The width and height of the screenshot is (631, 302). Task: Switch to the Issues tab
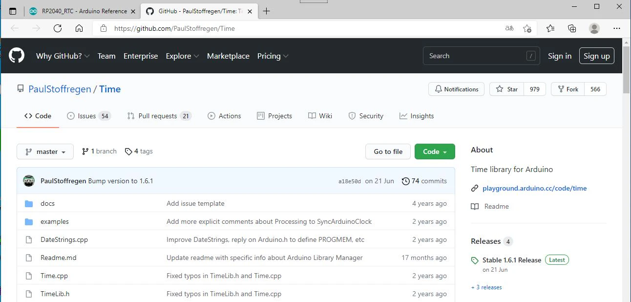[88, 116]
